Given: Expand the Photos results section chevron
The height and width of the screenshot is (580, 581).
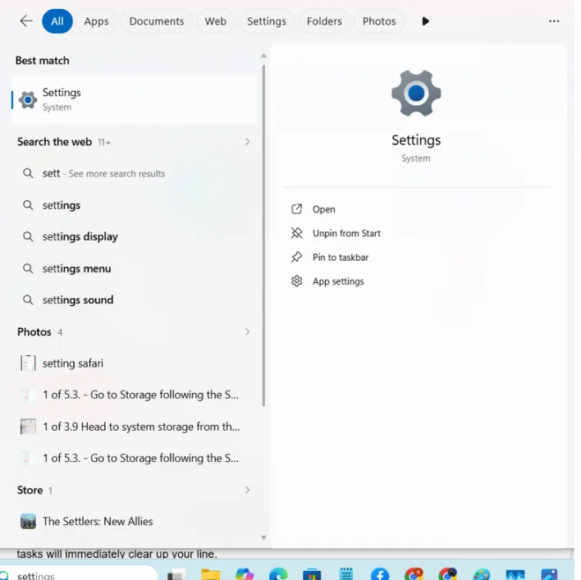Looking at the screenshot, I should (247, 332).
